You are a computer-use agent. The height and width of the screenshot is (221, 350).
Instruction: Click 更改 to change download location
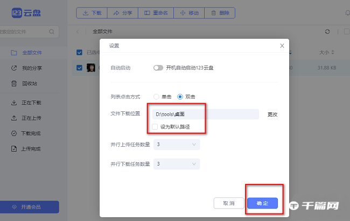272,114
